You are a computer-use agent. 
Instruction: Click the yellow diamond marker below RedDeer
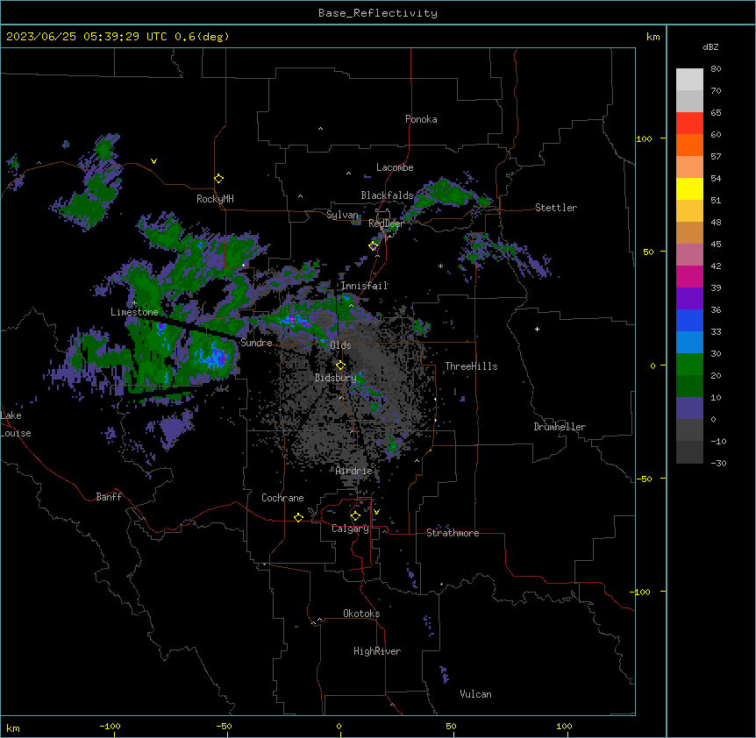374,246
